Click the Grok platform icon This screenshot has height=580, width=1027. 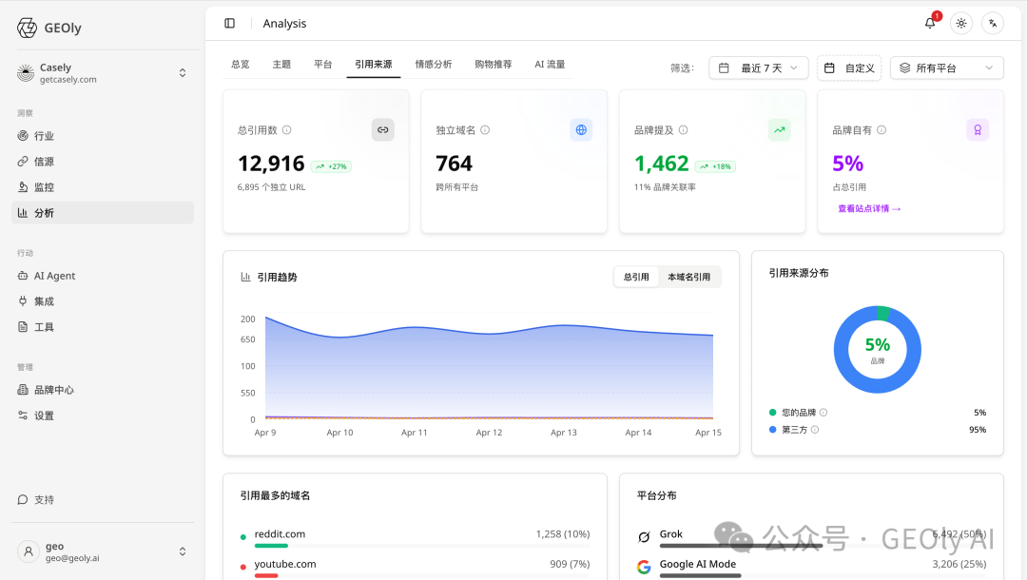click(644, 537)
